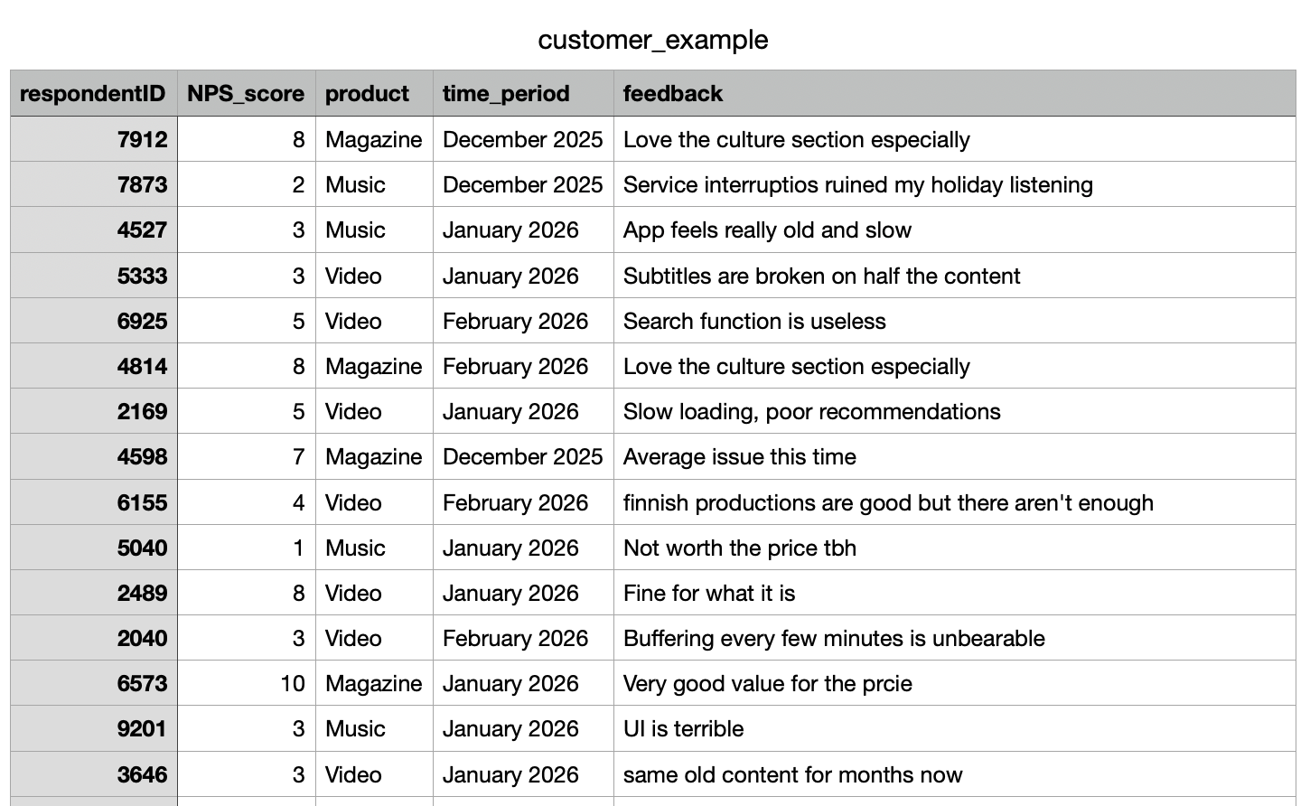Click 'Buffering every few minutes is unbearable'
1310x806 pixels.
(834, 639)
